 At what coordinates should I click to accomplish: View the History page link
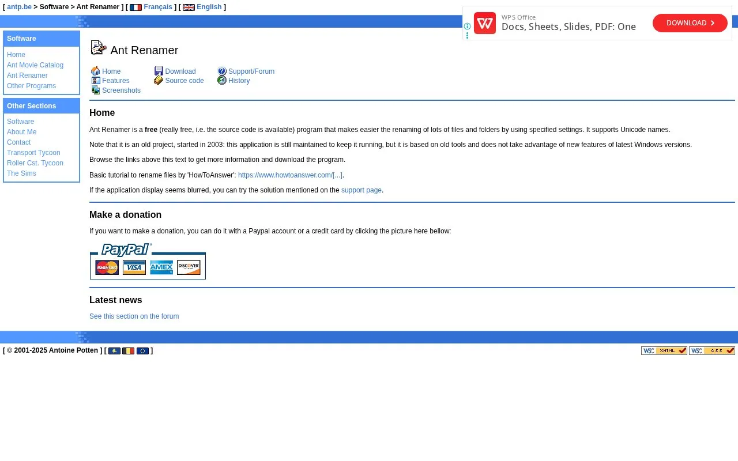pos(239,81)
